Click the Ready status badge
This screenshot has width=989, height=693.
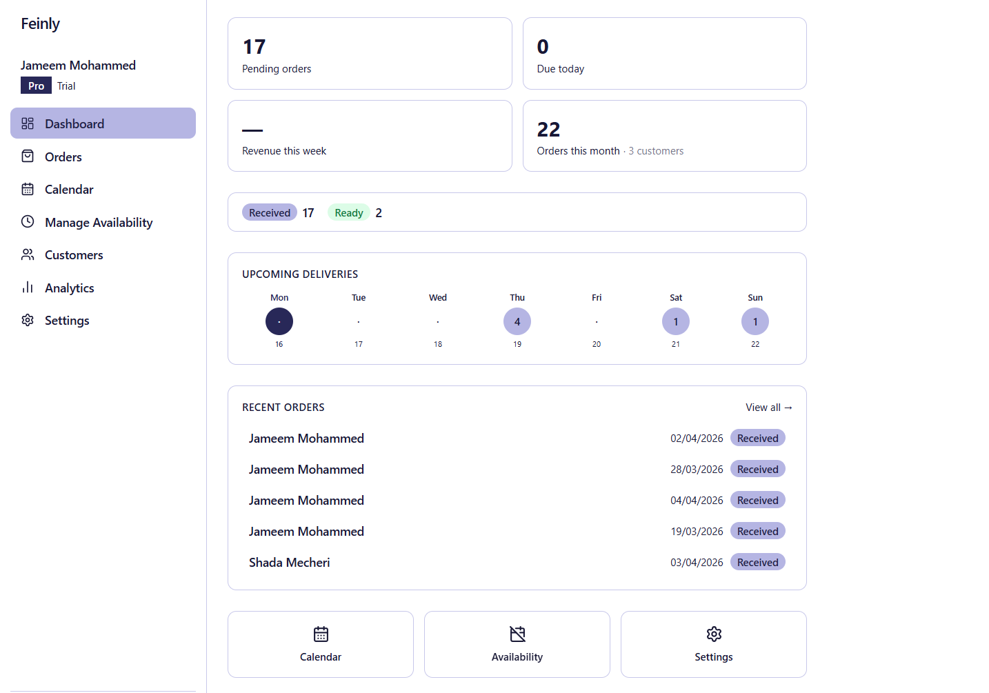click(349, 212)
